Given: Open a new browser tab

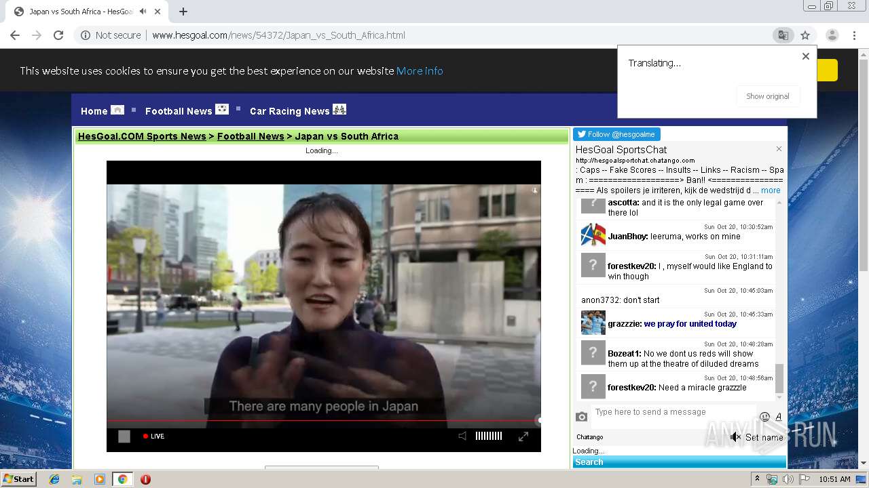Looking at the screenshot, I should [183, 12].
